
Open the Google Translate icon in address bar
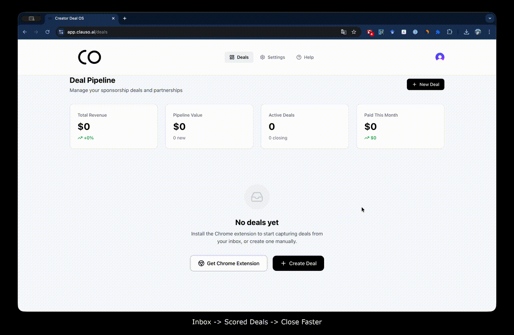click(x=344, y=32)
